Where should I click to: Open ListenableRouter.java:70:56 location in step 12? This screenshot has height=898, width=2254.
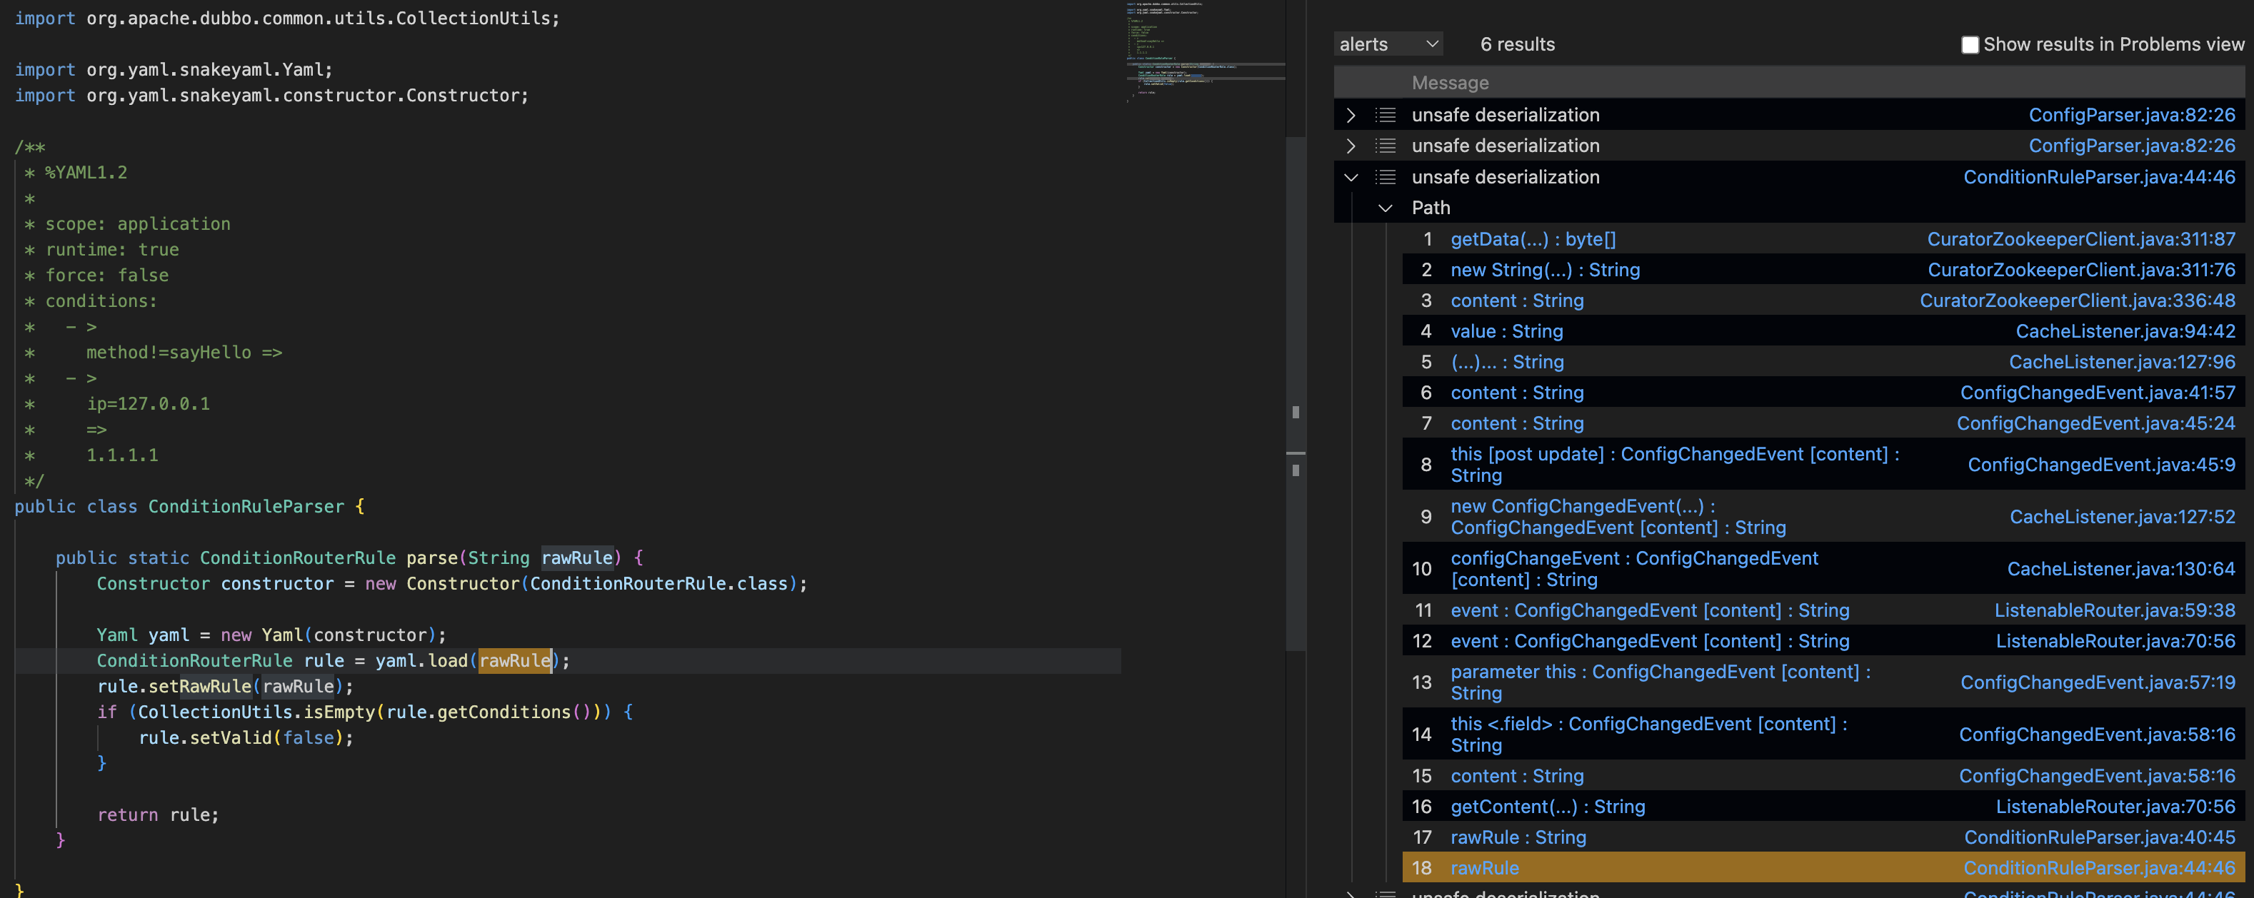(x=2115, y=641)
